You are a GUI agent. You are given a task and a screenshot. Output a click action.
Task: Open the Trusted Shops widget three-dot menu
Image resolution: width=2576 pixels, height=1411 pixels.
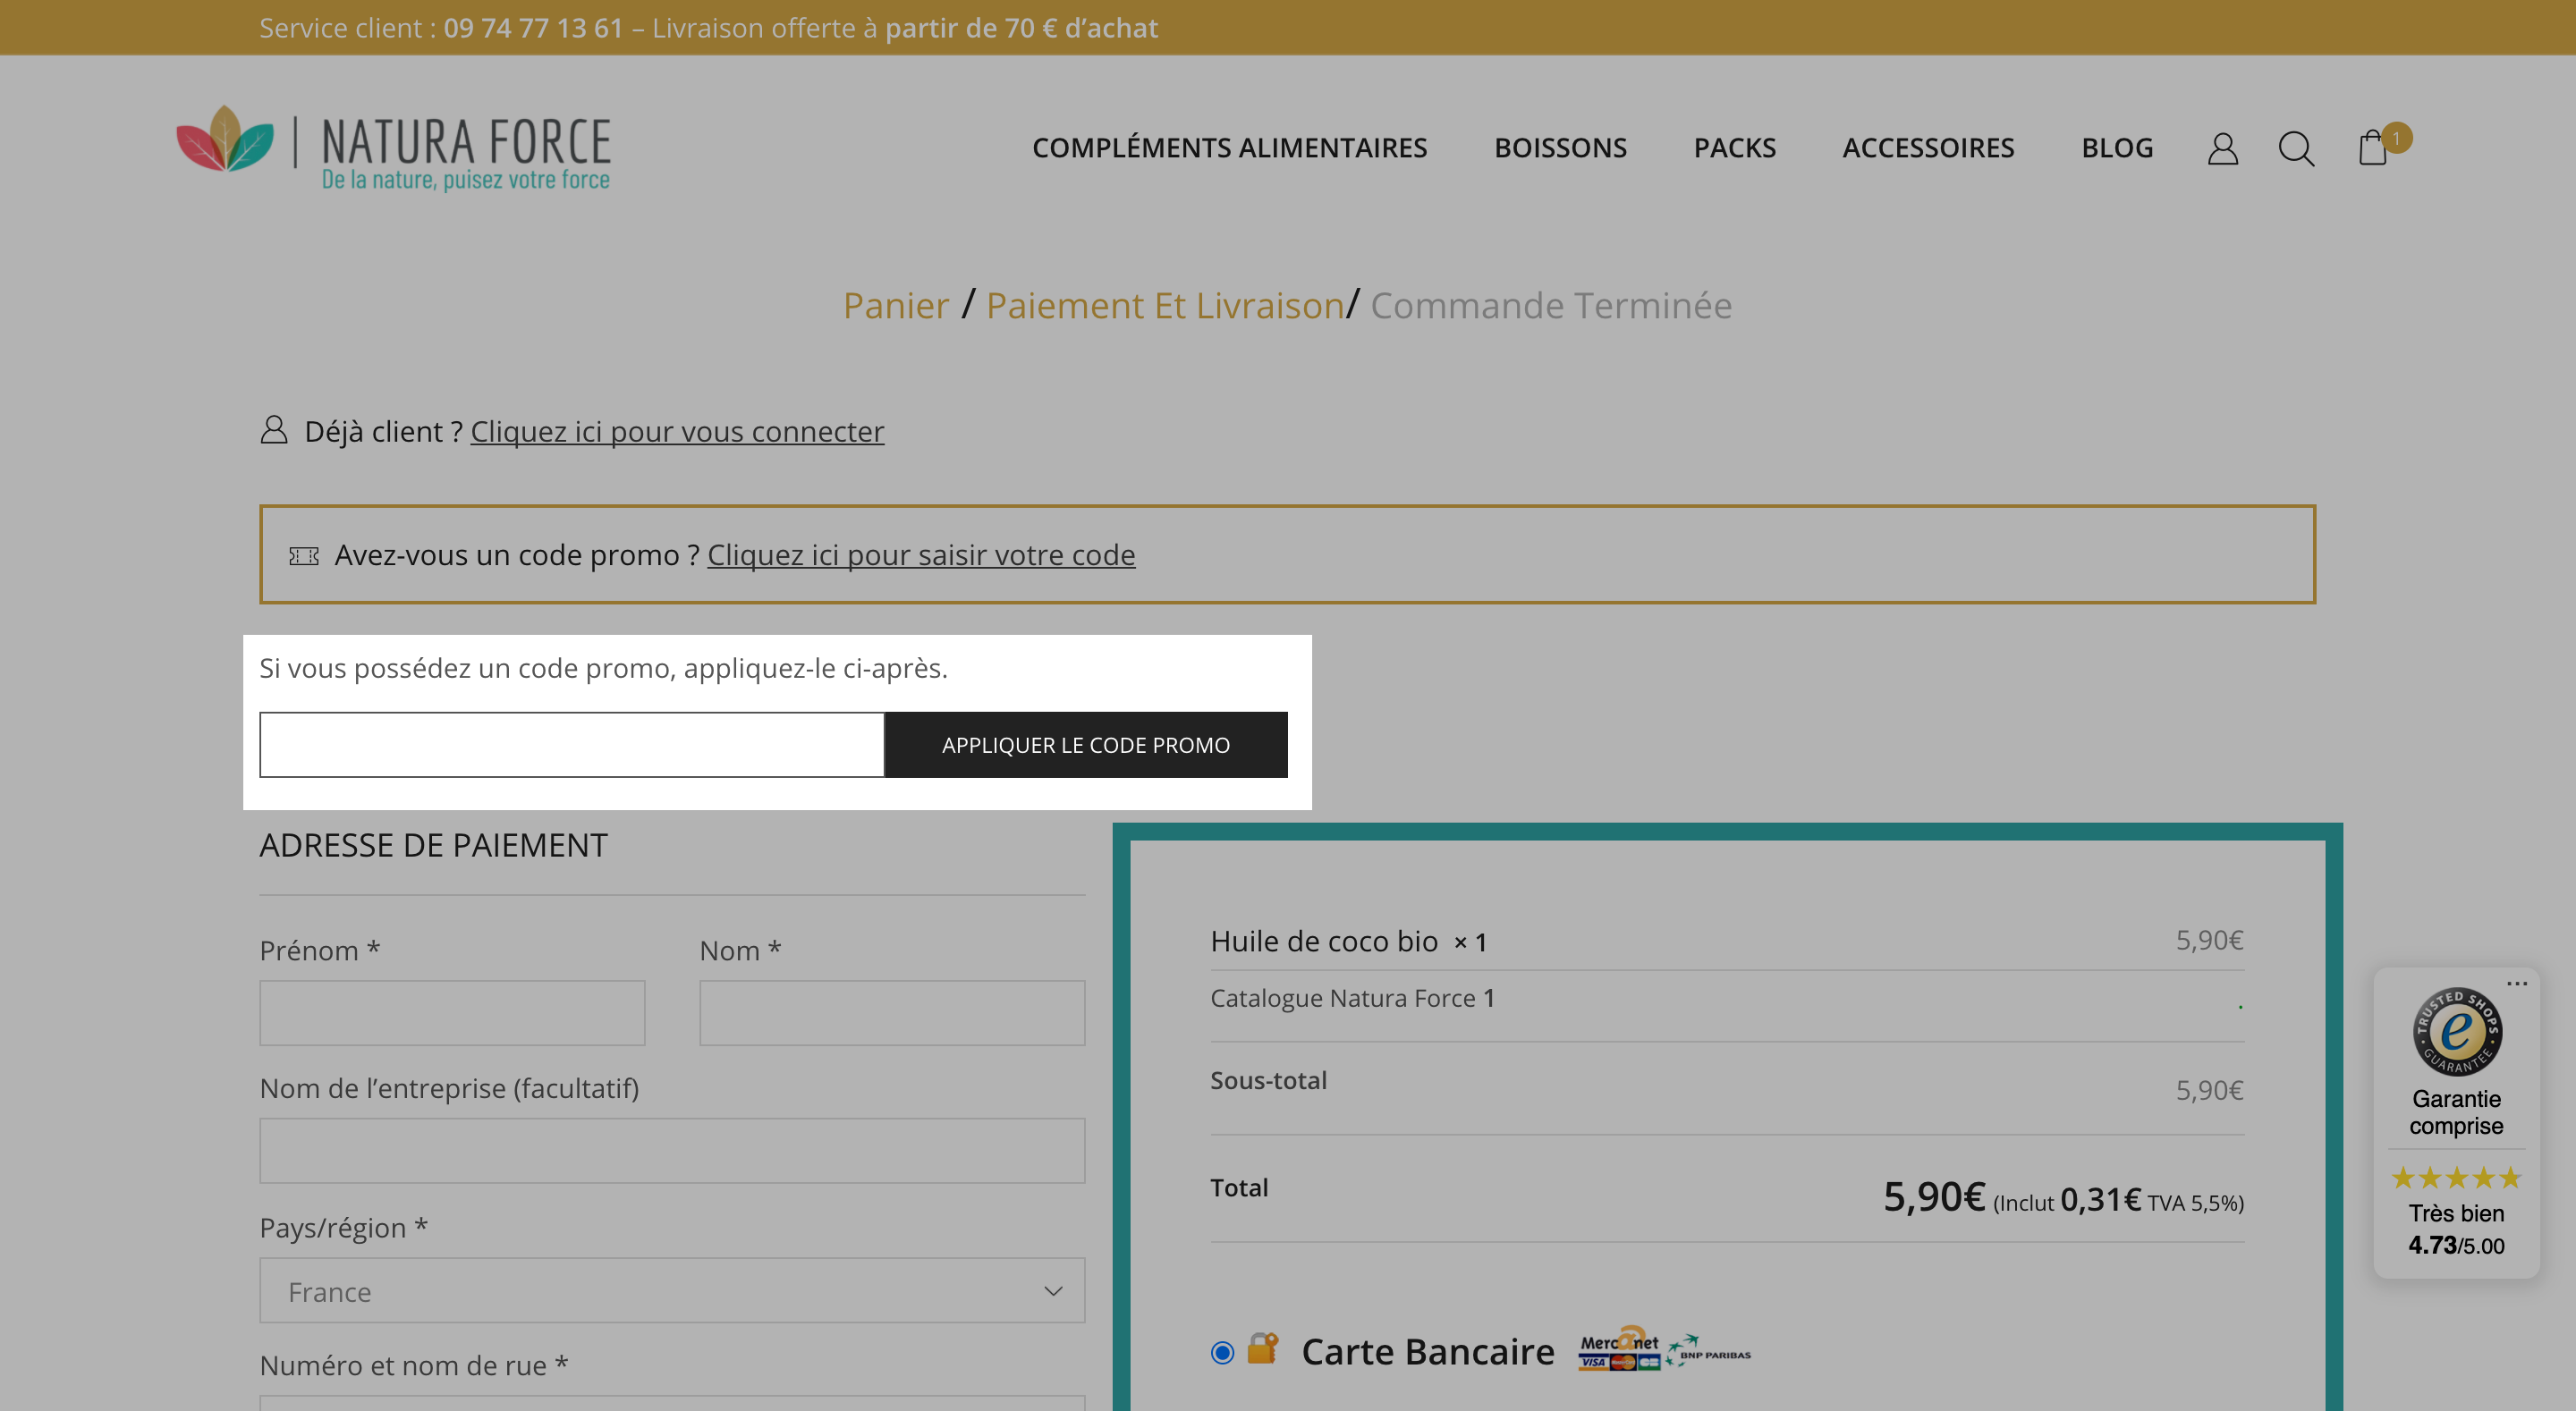tap(2517, 983)
